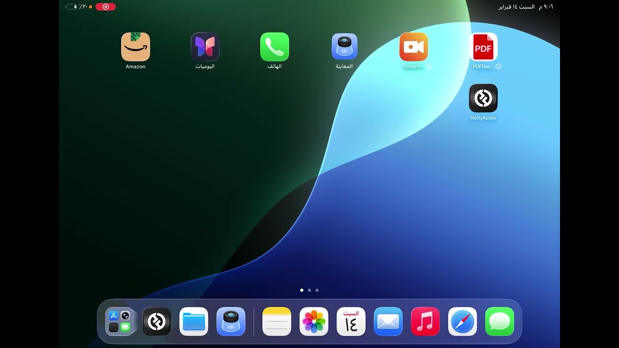
Task: Open the الهاتف phone app
Action: [x=275, y=47]
